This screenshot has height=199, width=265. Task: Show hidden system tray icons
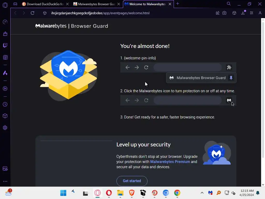(202, 193)
